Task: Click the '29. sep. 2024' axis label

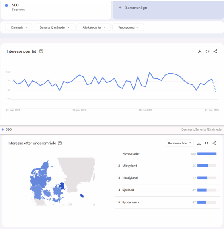Action: point(13,110)
